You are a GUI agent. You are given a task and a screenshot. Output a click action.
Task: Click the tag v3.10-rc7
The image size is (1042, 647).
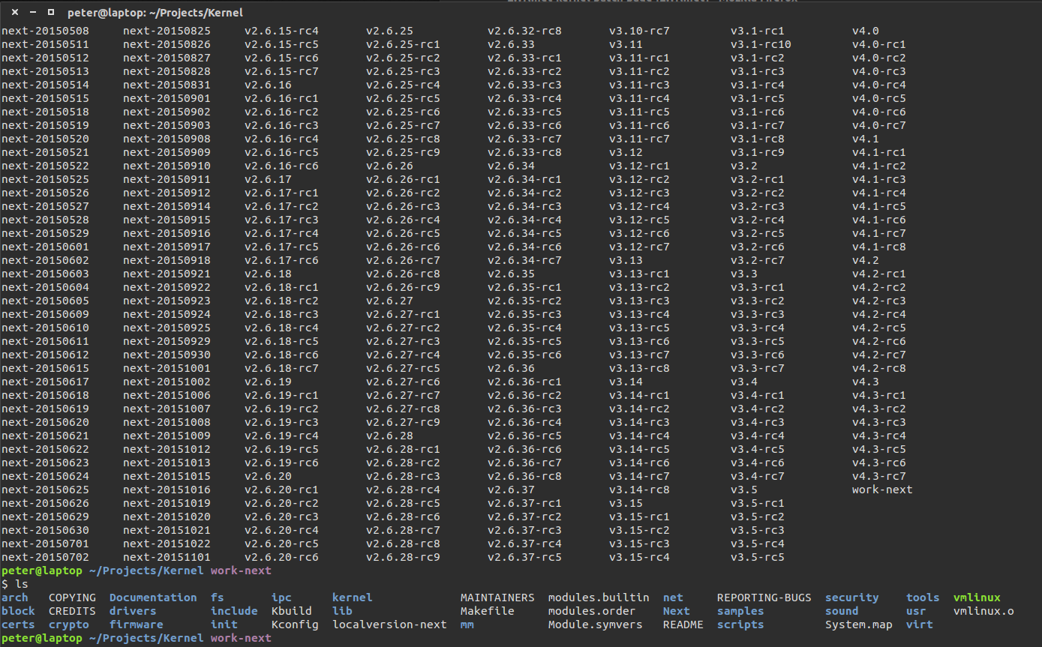(x=639, y=31)
